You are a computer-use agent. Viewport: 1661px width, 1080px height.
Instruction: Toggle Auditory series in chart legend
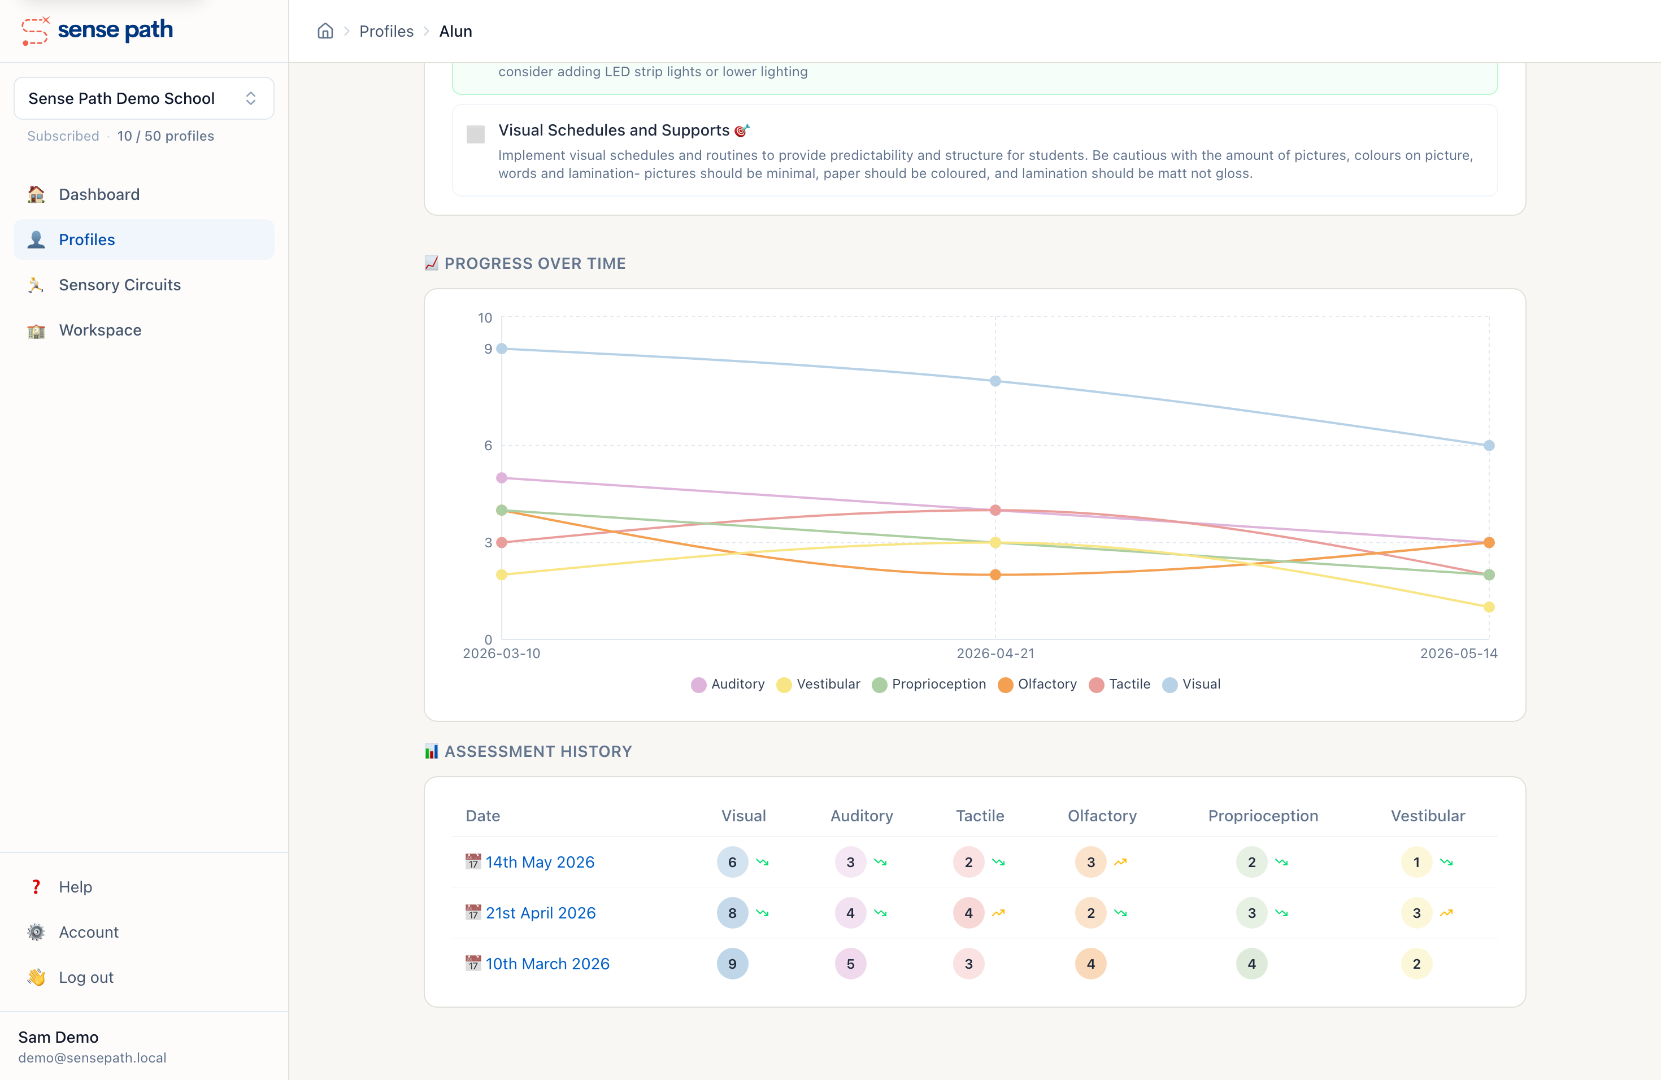coord(728,685)
